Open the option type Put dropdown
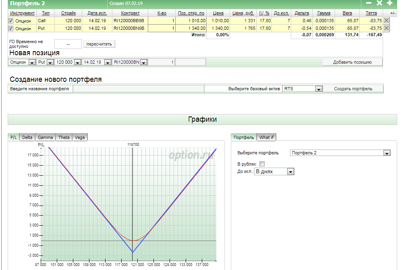This screenshot has width=402, height=270. (x=50, y=62)
